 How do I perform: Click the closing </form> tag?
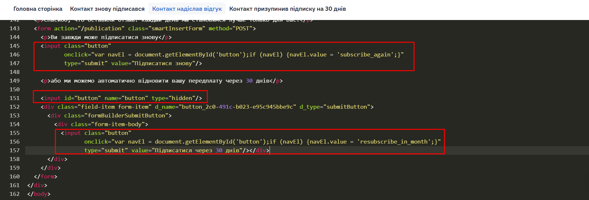[46, 176]
